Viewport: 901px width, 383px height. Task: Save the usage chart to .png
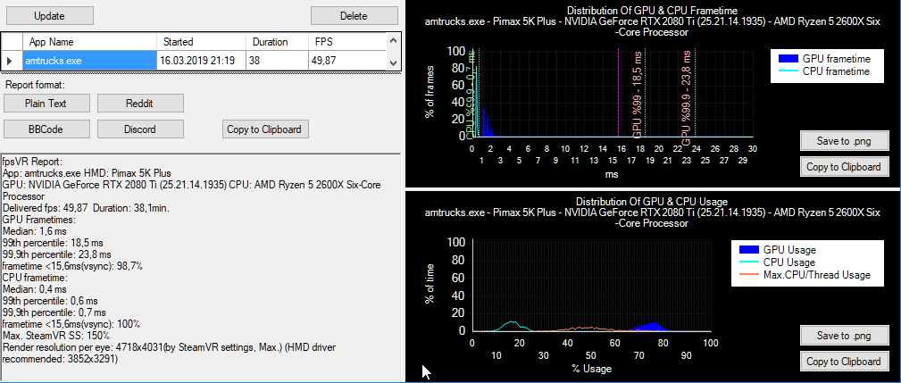844,336
